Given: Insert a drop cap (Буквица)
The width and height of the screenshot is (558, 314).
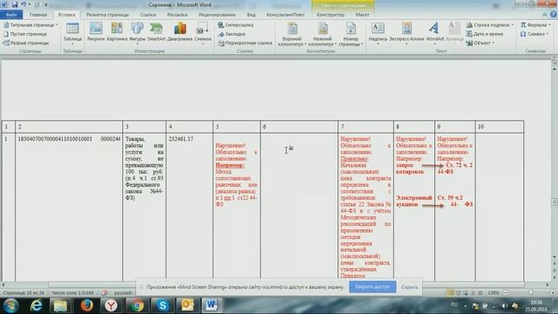Looking at the screenshot, I should pyautogui.click(x=454, y=33).
